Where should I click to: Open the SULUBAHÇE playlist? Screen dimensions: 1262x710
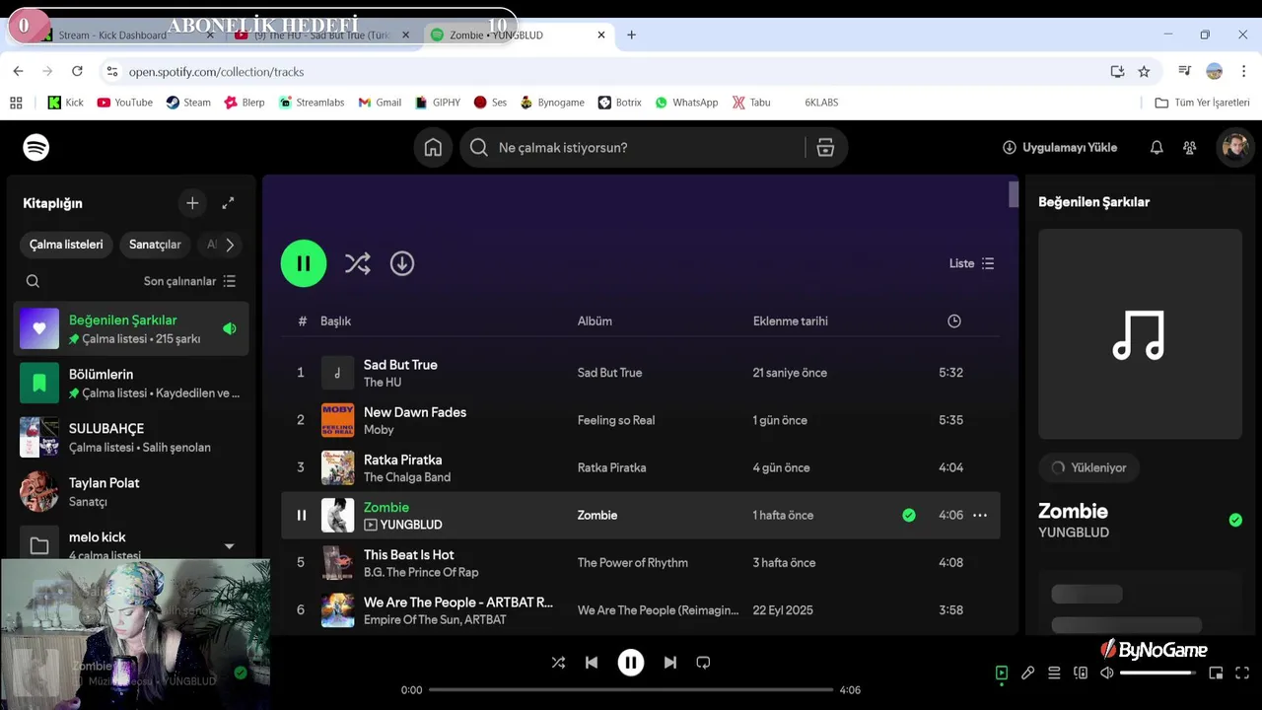[131, 437]
